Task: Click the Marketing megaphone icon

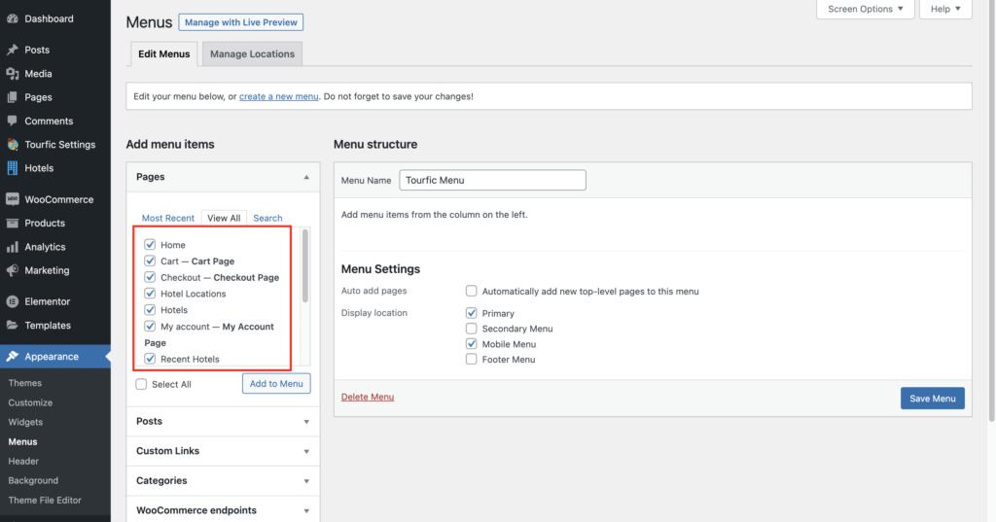Action: (x=12, y=270)
